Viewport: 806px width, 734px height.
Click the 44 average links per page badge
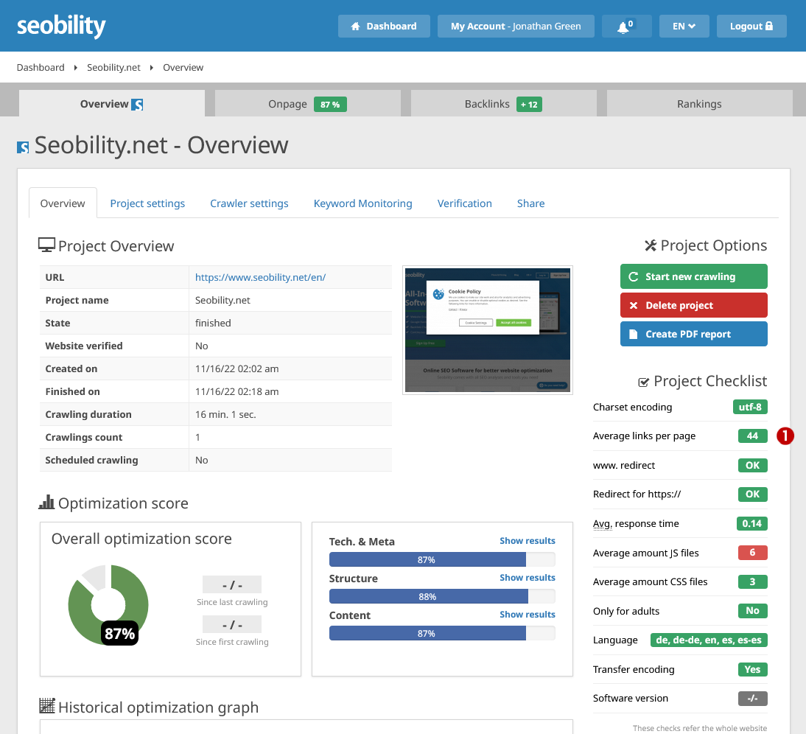(x=752, y=436)
